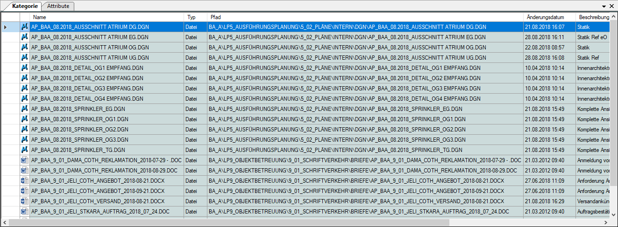This screenshot has width=618, height=227.
Task: Click the DGN icon for AUSSCHNITT ATRIUM DG
Action: point(25,27)
